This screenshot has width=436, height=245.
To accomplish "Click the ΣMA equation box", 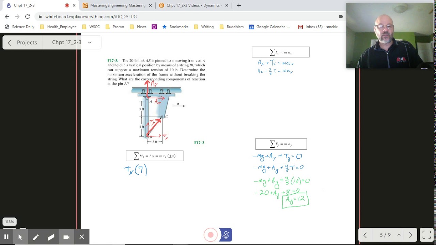I will (x=155, y=156).
